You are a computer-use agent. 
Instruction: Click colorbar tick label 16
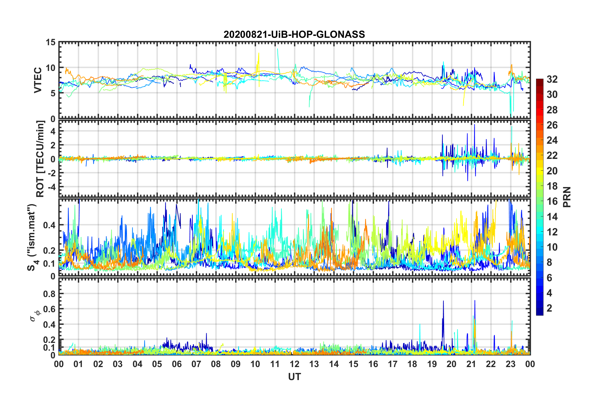[x=552, y=201]
